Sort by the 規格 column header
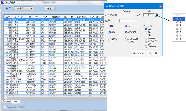Image resolution: width=186 pixels, height=111 pixels. [x=69, y=17]
